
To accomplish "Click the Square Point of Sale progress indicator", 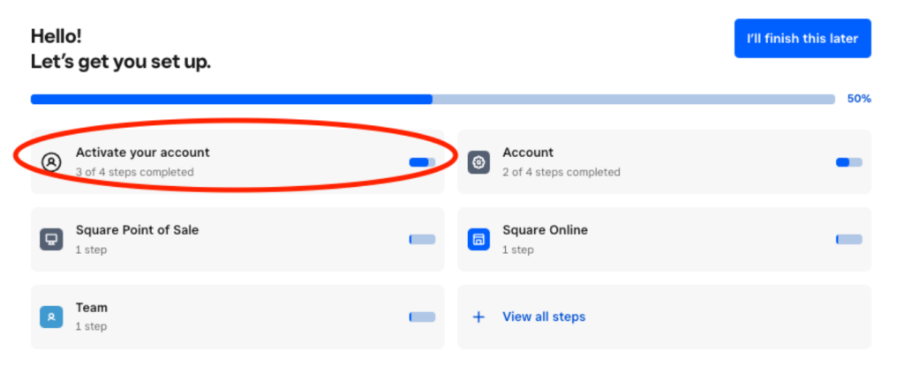I will tap(422, 239).
